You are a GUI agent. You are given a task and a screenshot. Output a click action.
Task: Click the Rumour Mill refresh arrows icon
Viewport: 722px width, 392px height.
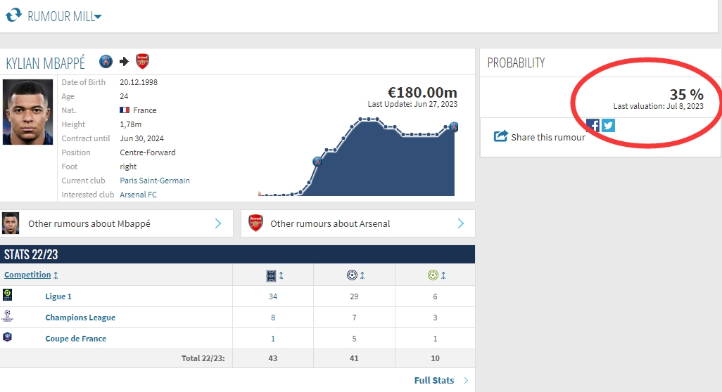tap(13, 15)
